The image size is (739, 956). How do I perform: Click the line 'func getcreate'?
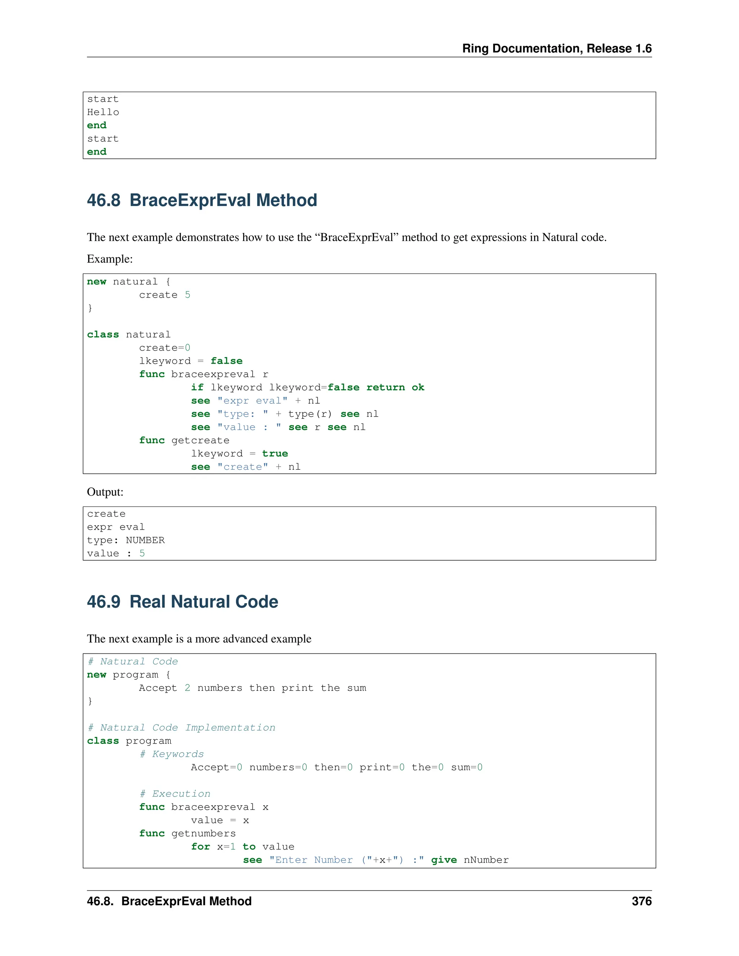184,440
